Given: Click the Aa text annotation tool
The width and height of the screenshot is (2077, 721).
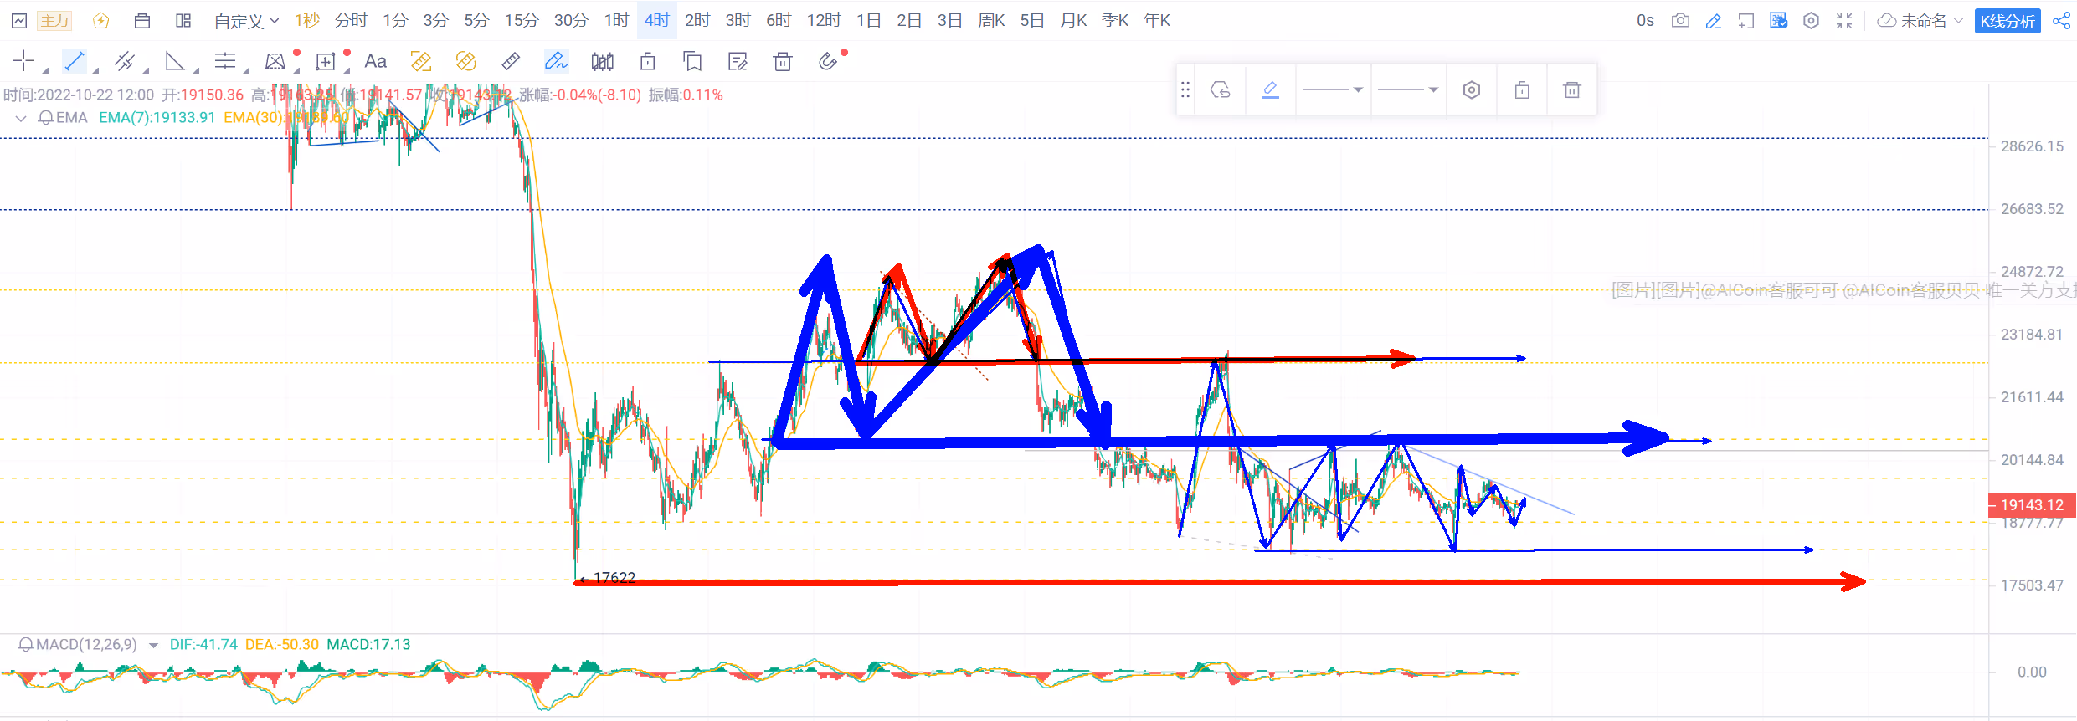Looking at the screenshot, I should pyautogui.click(x=375, y=61).
